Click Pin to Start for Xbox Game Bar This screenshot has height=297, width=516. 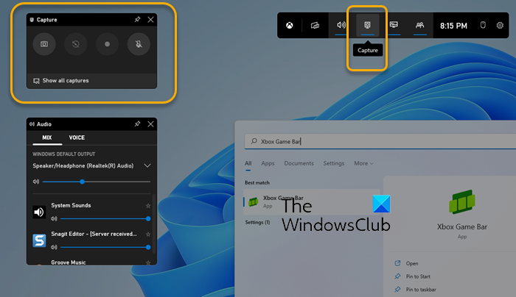(418, 276)
